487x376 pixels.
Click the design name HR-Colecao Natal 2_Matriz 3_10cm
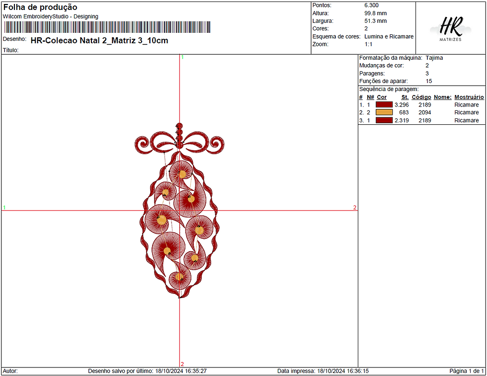99,40
